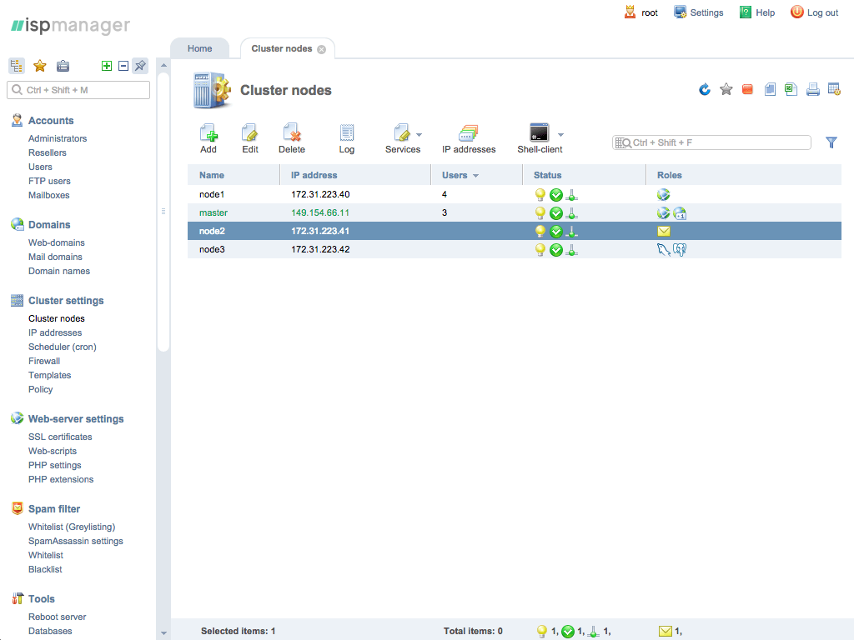
Task: Open IP addresses toolbar icon
Action: [469, 132]
